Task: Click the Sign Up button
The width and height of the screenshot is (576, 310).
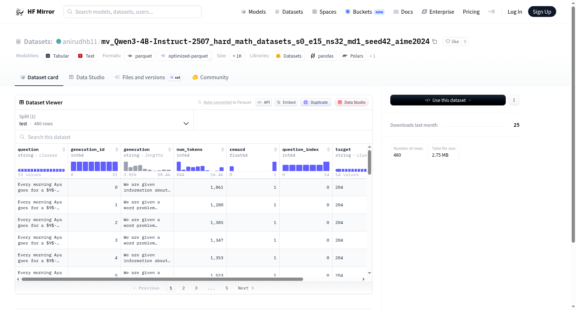Action: 542,12
